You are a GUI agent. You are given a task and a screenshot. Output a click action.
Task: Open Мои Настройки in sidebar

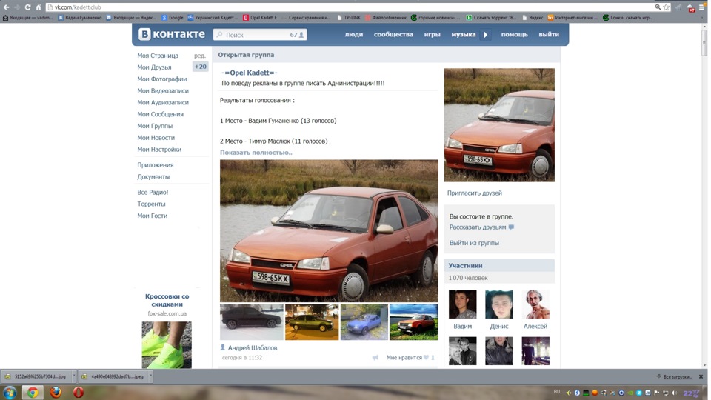pos(159,150)
